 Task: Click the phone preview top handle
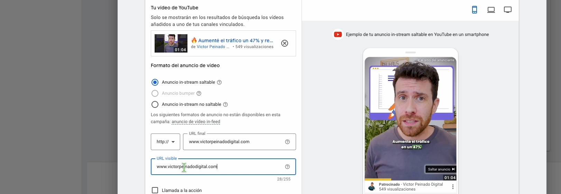coord(411,53)
